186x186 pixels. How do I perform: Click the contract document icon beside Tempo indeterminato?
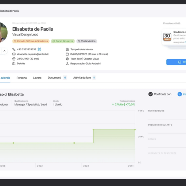[67, 49]
